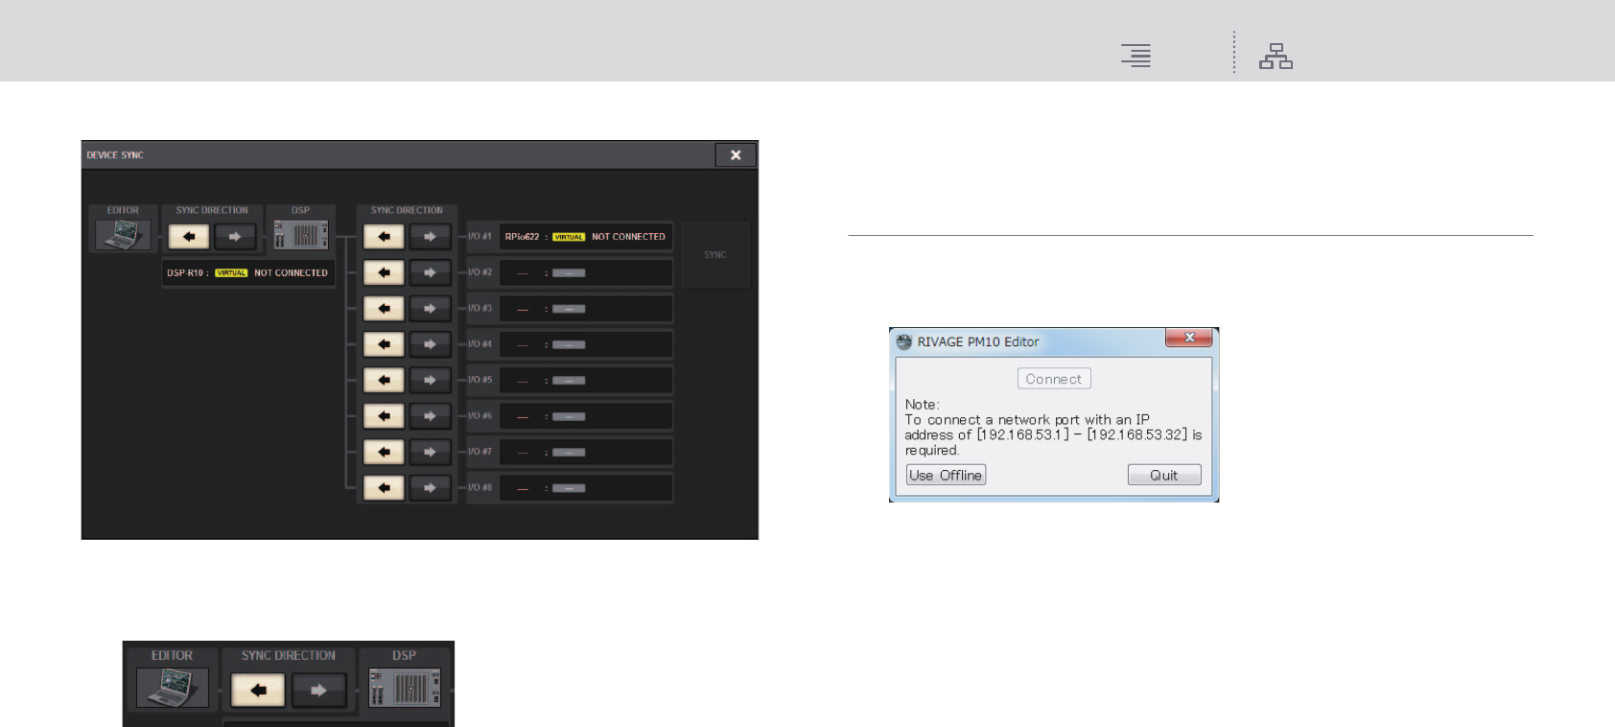Select right sync arrow for I/O #8
The width and height of the screenshot is (1615, 727).
click(430, 488)
